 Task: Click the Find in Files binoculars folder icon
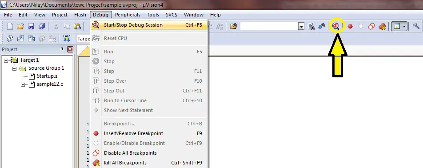(233, 26)
